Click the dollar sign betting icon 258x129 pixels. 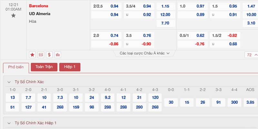point(49,55)
